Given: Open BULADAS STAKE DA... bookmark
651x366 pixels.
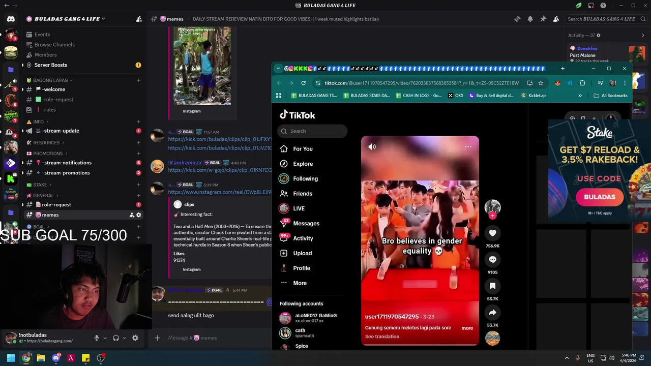Looking at the screenshot, I should [366, 96].
